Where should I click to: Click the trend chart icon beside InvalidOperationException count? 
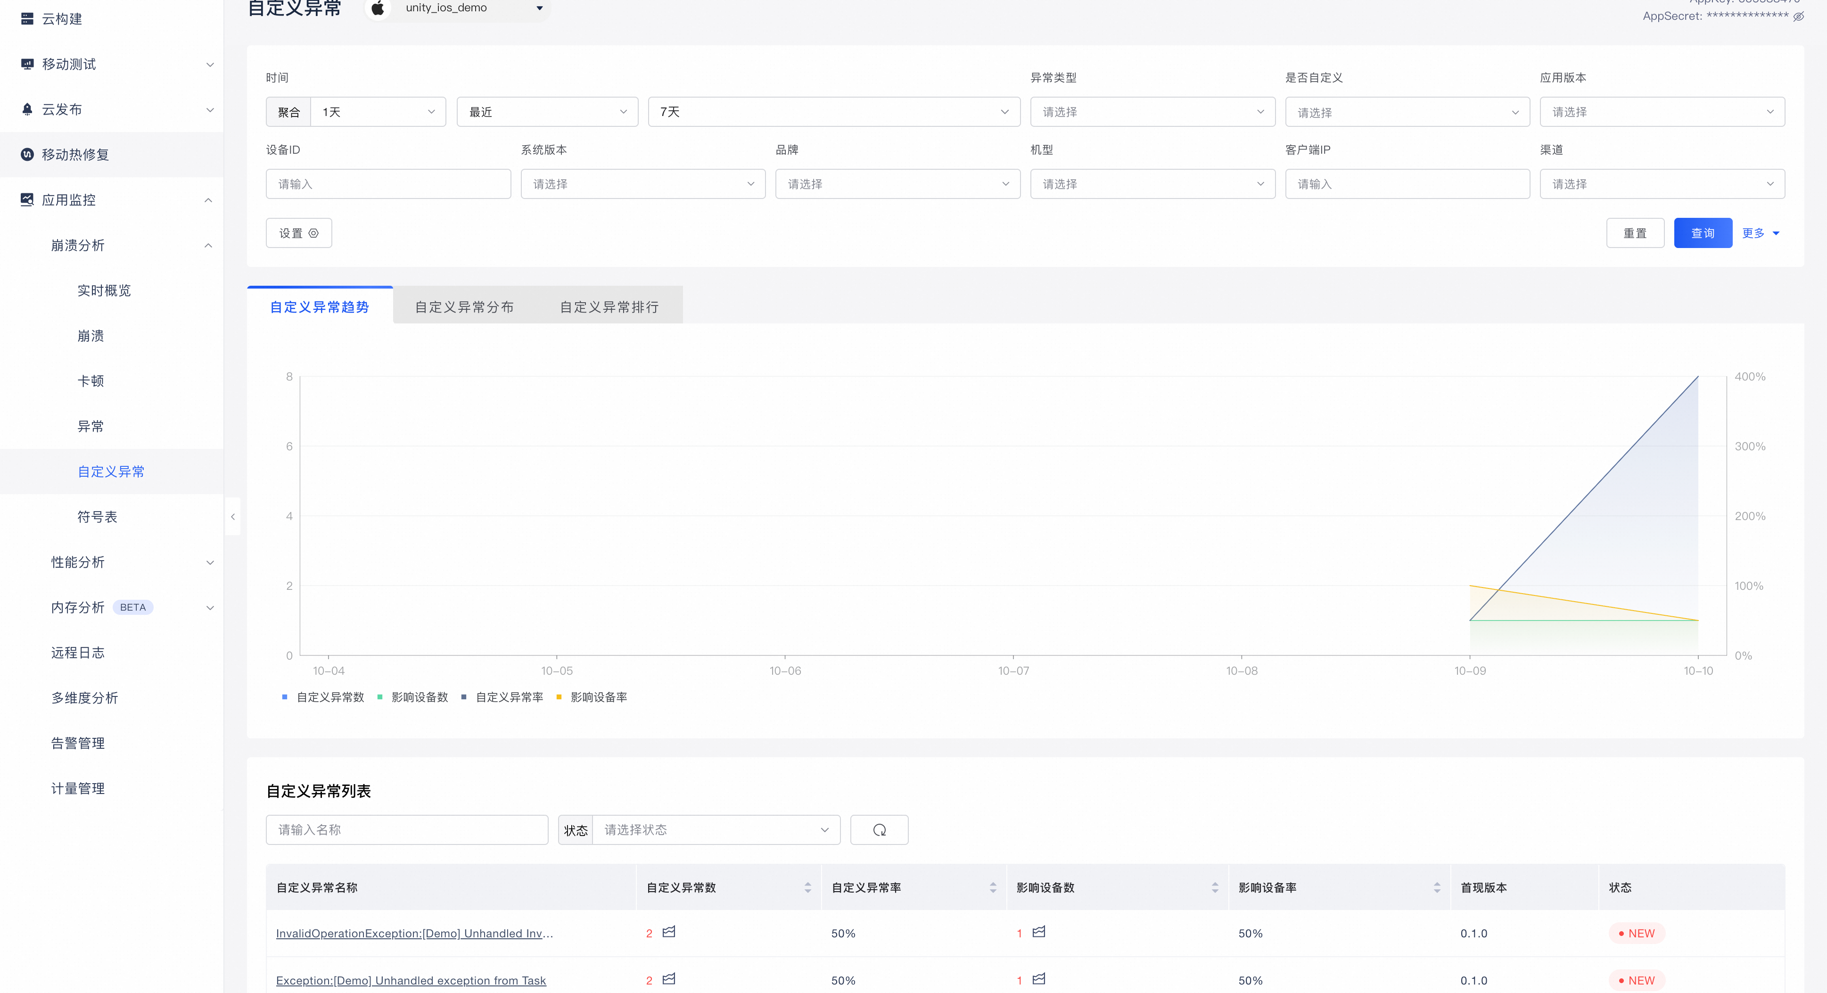pyautogui.click(x=669, y=932)
